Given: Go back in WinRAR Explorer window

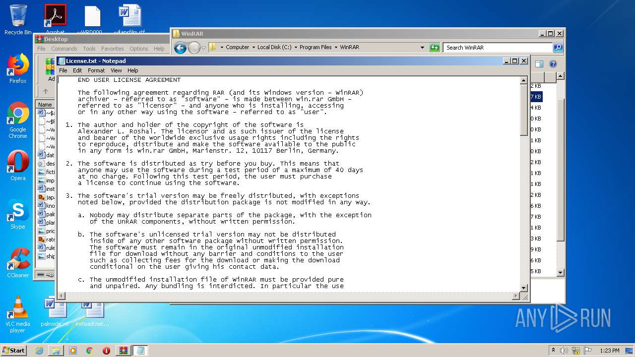Looking at the screenshot, I should 180,48.
